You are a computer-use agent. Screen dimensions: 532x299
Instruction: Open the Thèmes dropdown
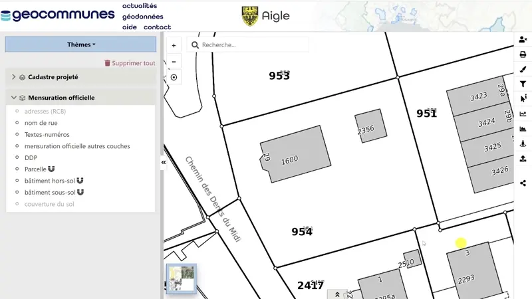pyautogui.click(x=80, y=45)
